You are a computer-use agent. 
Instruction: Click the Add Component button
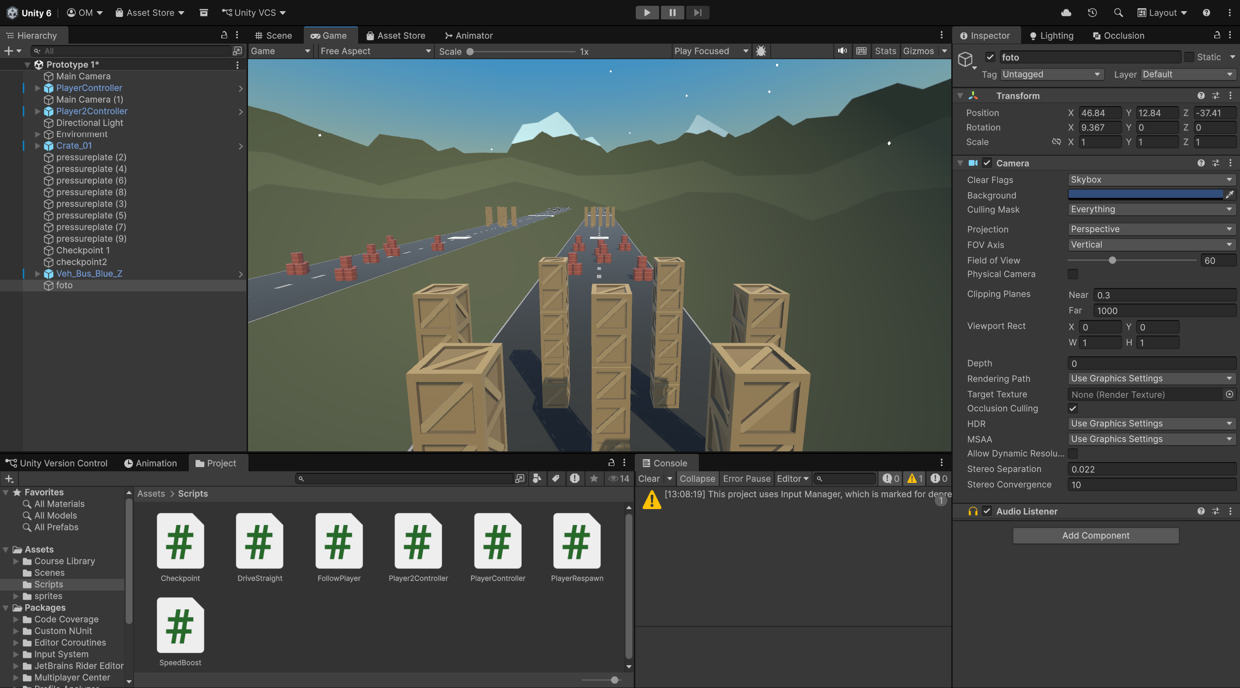pos(1095,535)
